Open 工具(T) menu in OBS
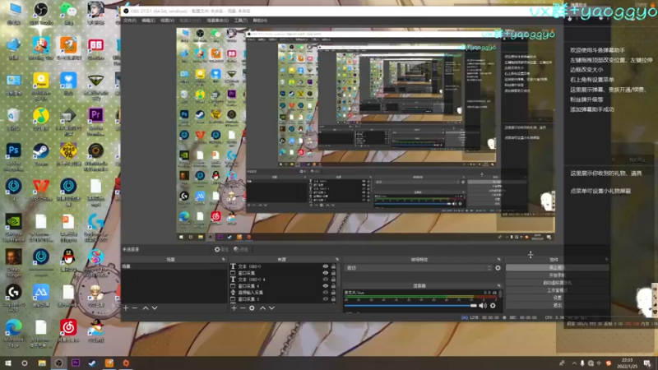 pyautogui.click(x=240, y=20)
